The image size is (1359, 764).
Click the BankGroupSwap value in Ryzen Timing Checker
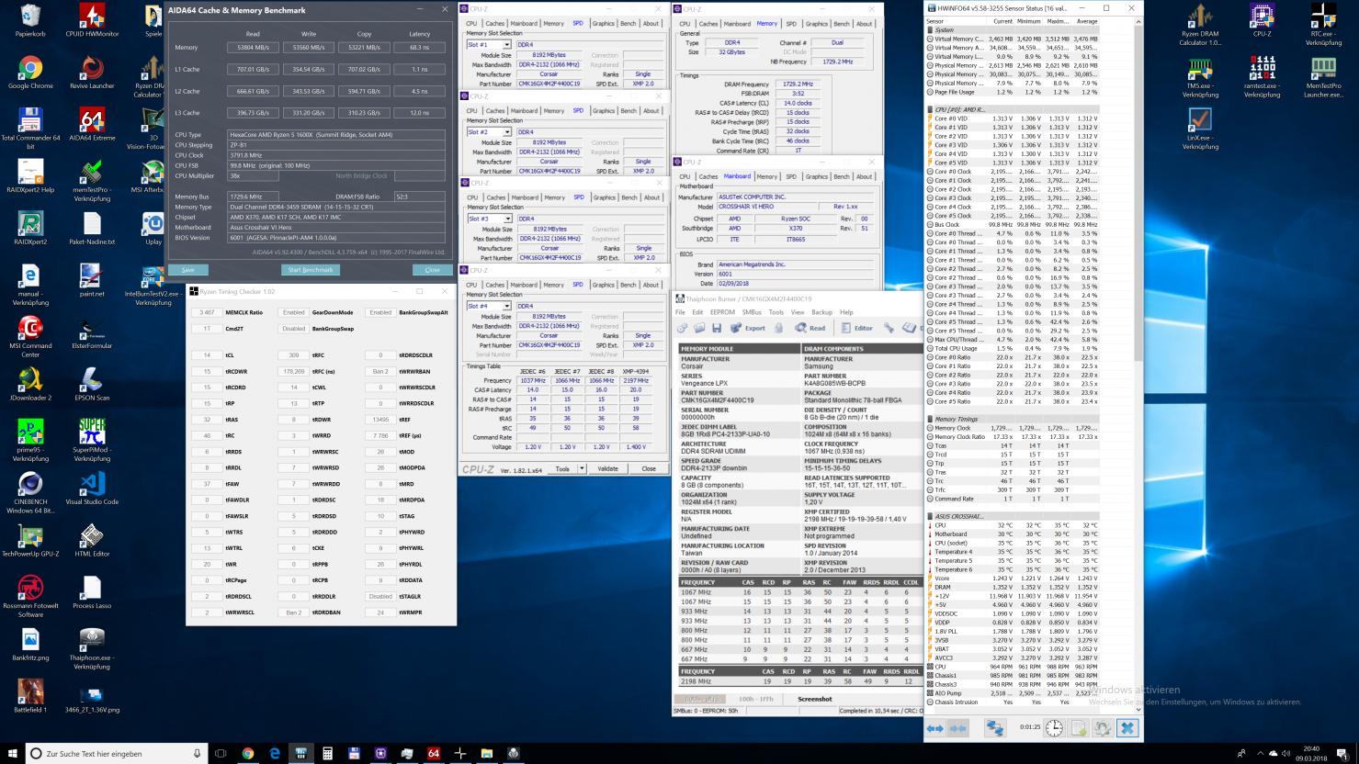click(294, 328)
